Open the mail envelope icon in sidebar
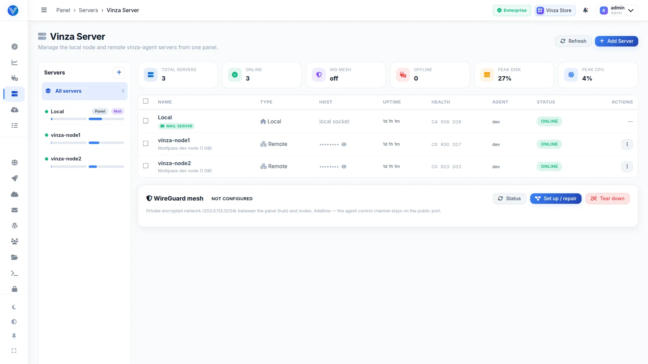This screenshot has height=364, width=648. tap(15, 210)
